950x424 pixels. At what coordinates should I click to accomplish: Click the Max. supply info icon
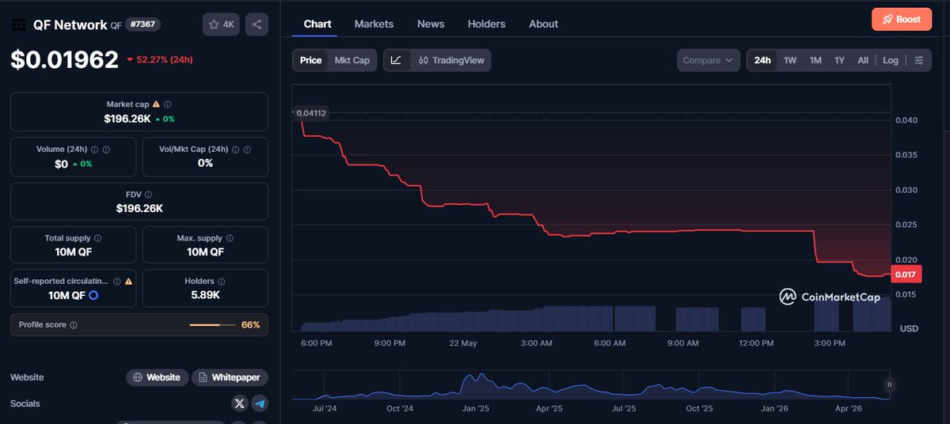(230, 238)
